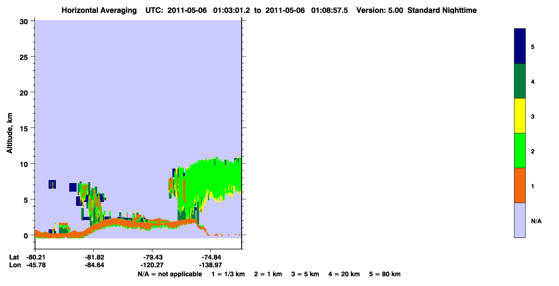Click the 'Version: 5.00' text
This screenshot has height=286, width=559.
coord(380,10)
